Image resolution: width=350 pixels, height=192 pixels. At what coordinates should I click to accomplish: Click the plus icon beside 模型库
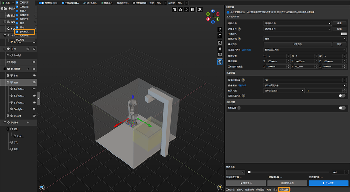28,122
